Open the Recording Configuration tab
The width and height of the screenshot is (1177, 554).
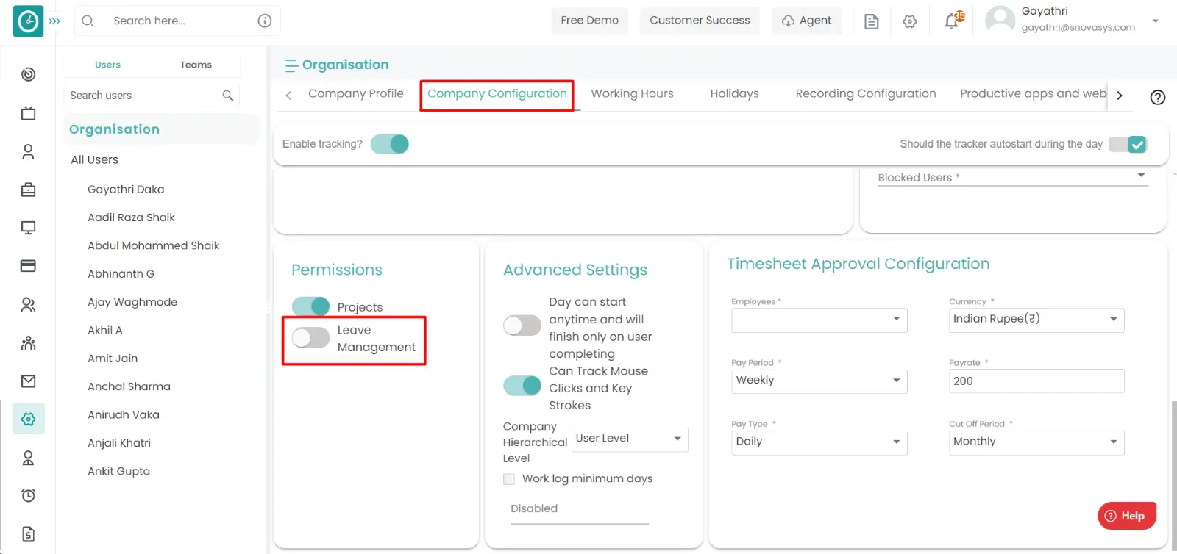tap(866, 93)
